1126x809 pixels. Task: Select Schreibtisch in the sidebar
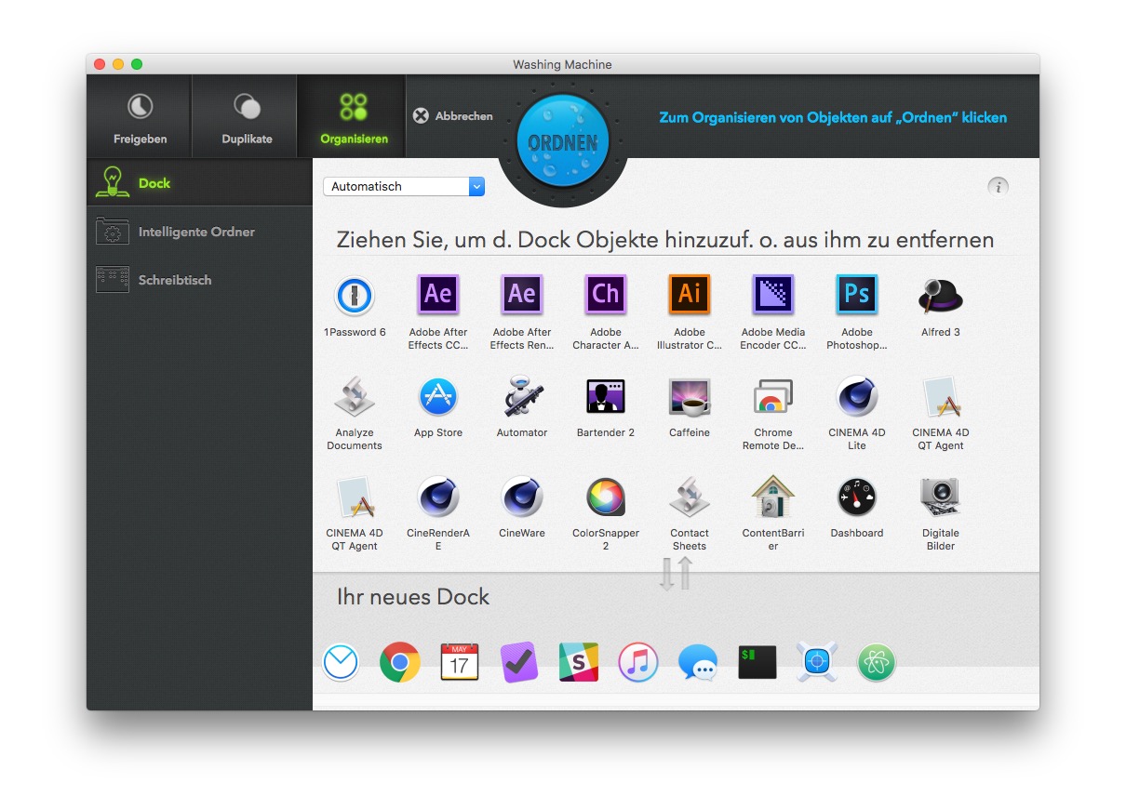[x=174, y=280]
